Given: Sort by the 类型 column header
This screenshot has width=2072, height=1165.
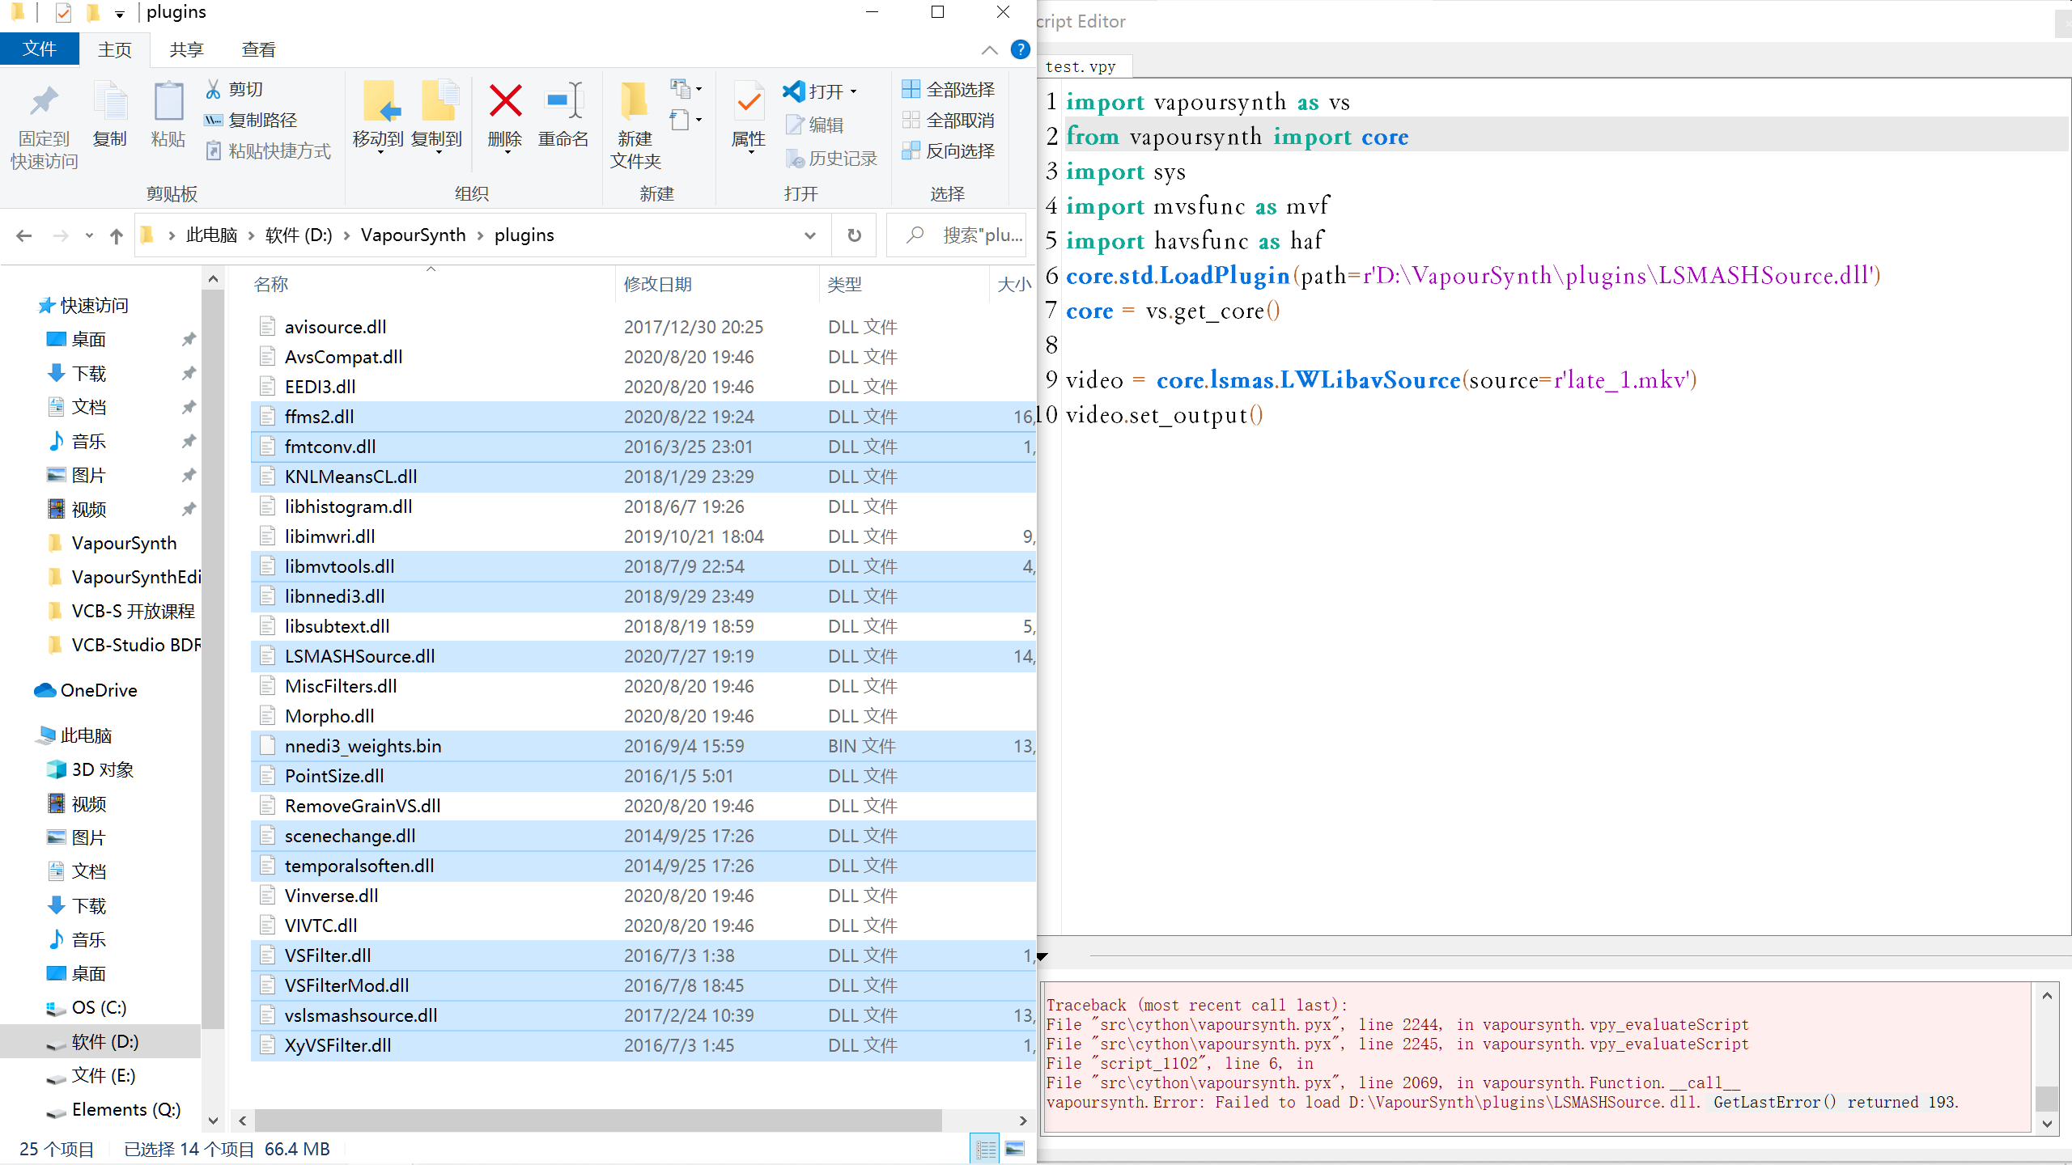Looking at the screenshot, I should [844, 284].
